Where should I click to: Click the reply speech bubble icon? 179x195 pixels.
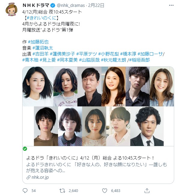point(25,190)
